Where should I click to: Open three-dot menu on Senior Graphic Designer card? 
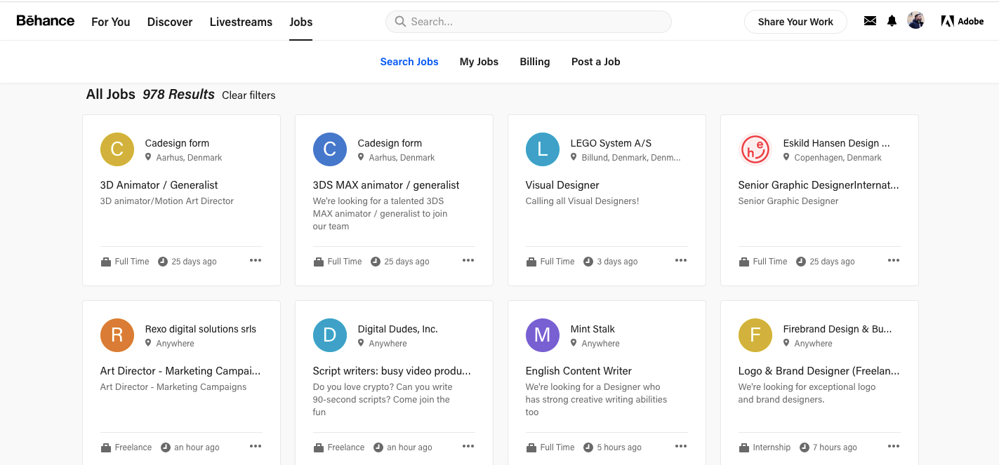coord(893,260)
